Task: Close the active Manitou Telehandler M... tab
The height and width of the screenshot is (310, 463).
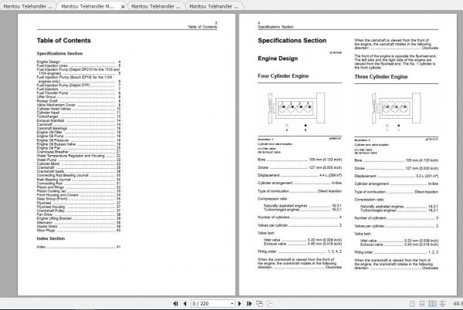Action: 123,6
